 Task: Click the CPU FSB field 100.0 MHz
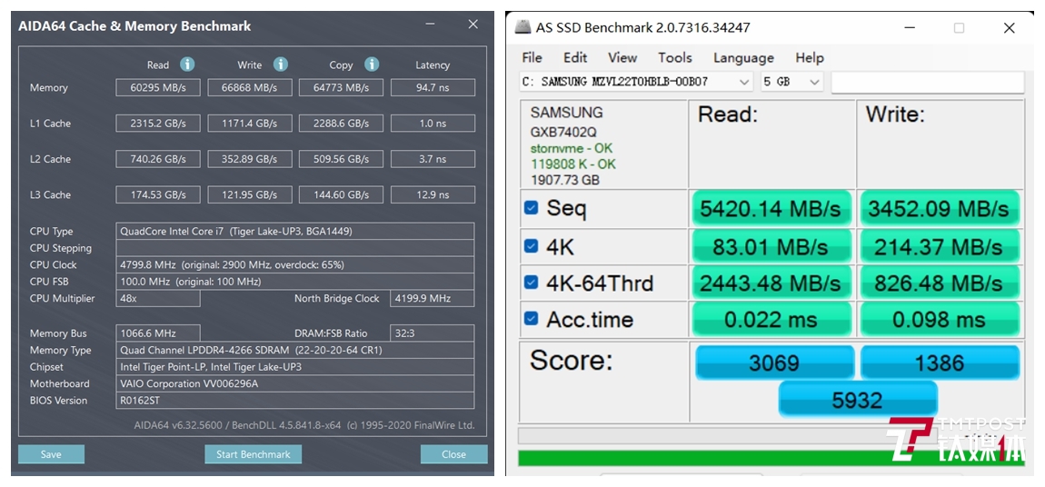[295, 282]
